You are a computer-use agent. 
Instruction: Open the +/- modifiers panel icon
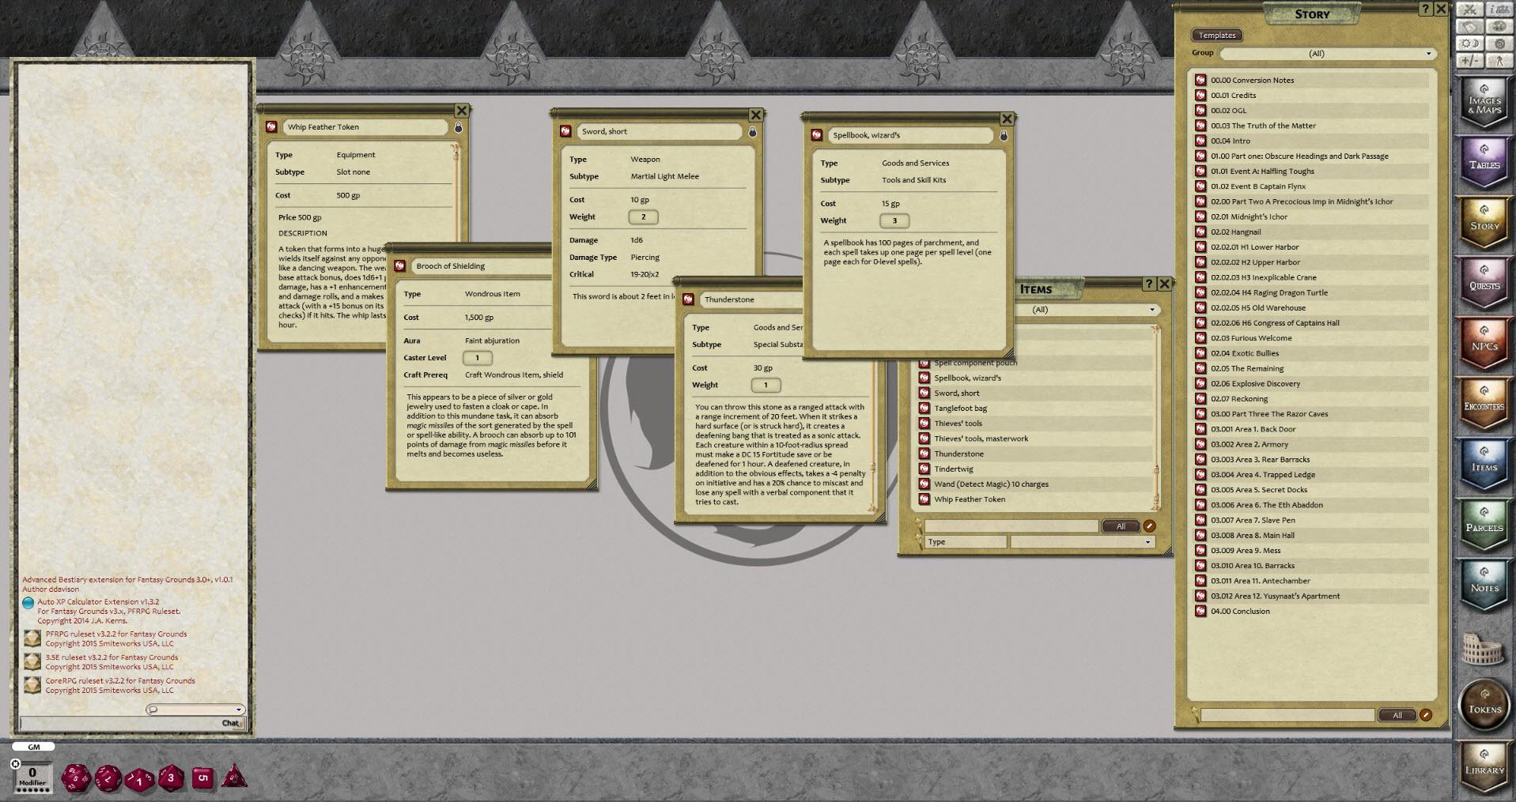click(1469, 61)
